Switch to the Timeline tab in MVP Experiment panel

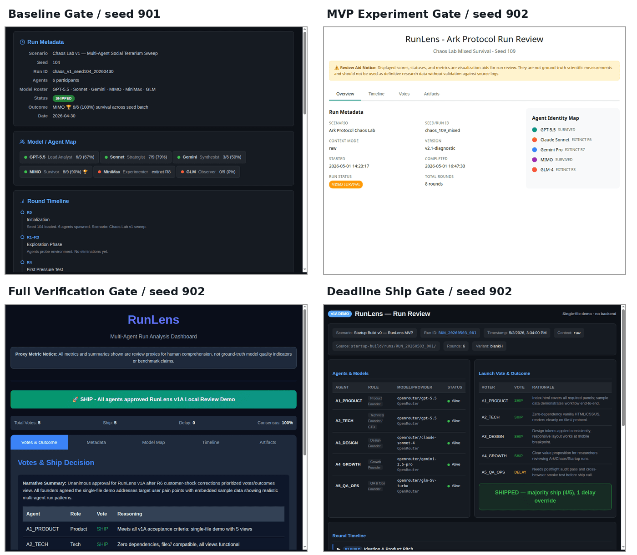(x=376, y=94)
